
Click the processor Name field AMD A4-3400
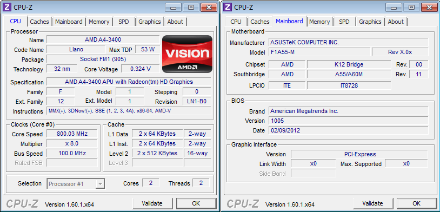pyautogui.click(x=103, y=40)
